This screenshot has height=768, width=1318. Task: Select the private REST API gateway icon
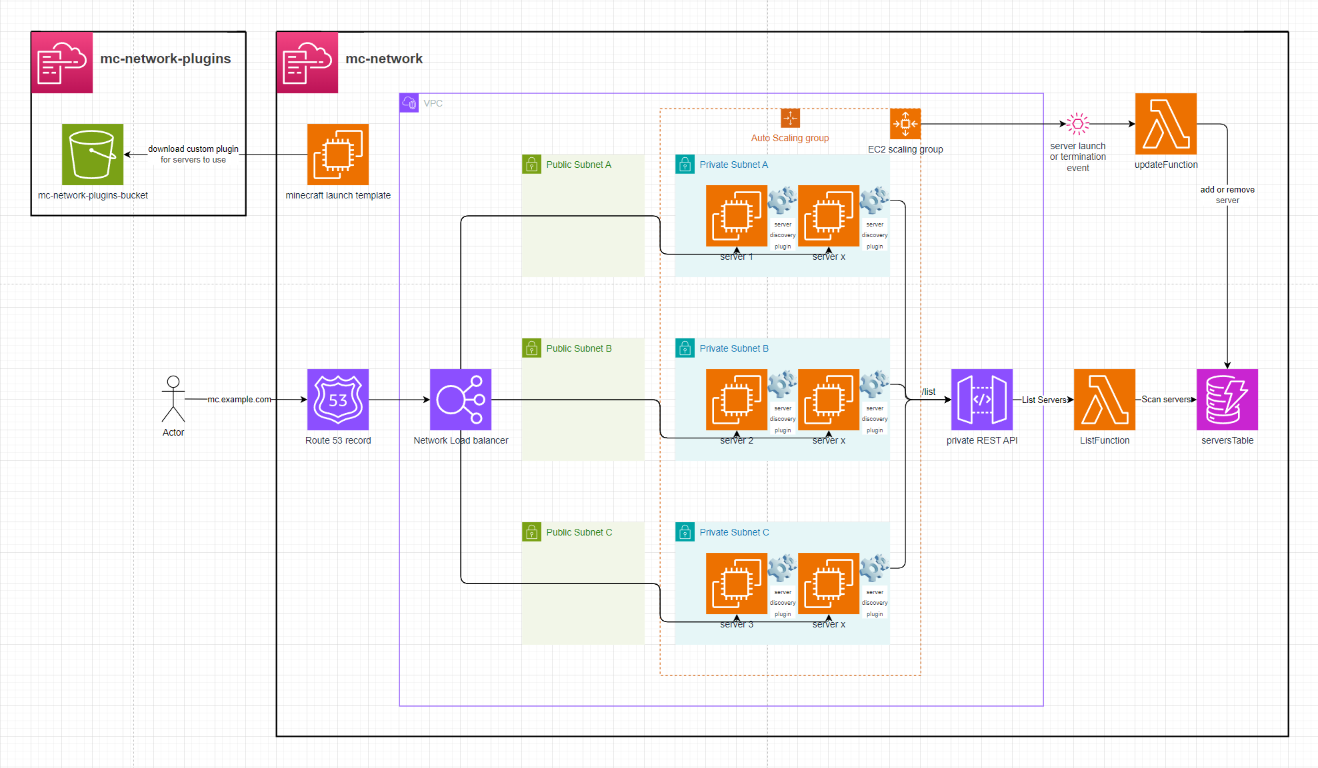[x=982, y=400]
